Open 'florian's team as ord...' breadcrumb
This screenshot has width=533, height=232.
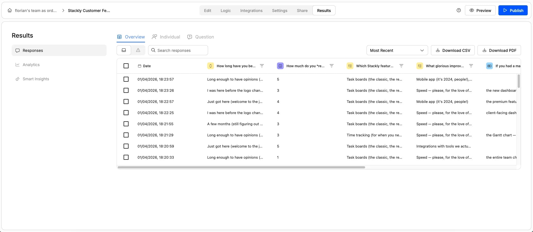point(36,10)
